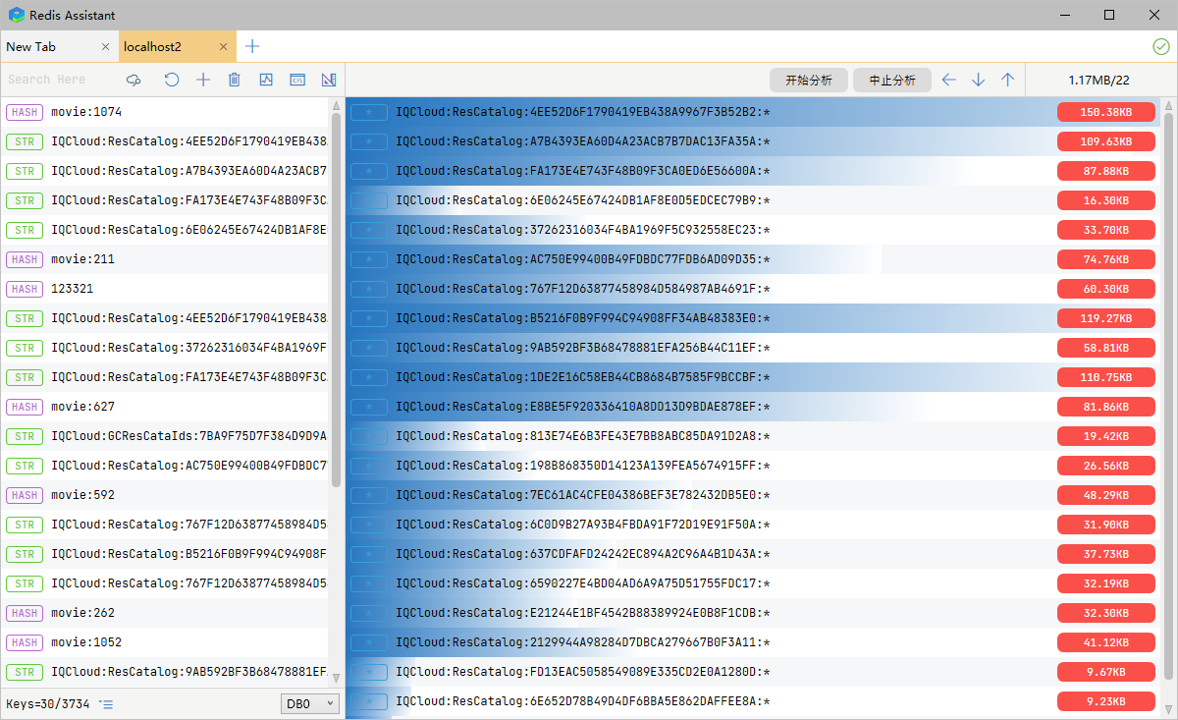
Task: Select the movie:627 key
Action: (164, 407)
